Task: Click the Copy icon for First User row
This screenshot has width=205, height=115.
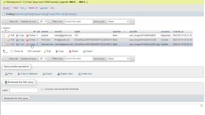Action: pos(17,40)
